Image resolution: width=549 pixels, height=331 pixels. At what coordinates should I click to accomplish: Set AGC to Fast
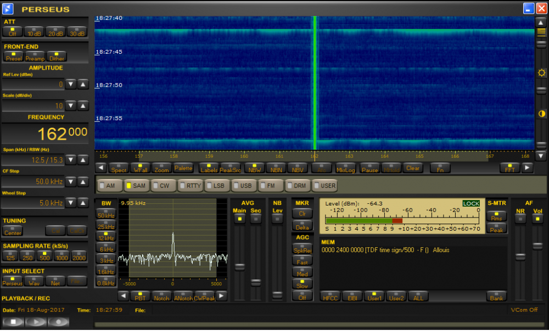coord(302,260)
